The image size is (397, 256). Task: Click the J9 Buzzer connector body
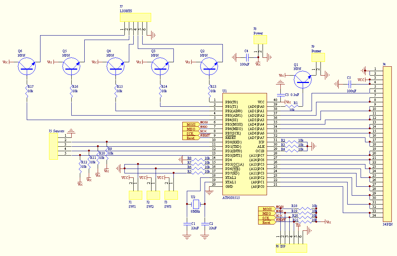(318, 57)
